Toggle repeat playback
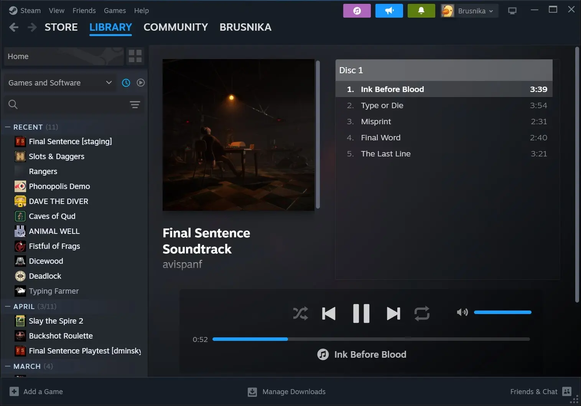581x406 pixels. [422, 313]
